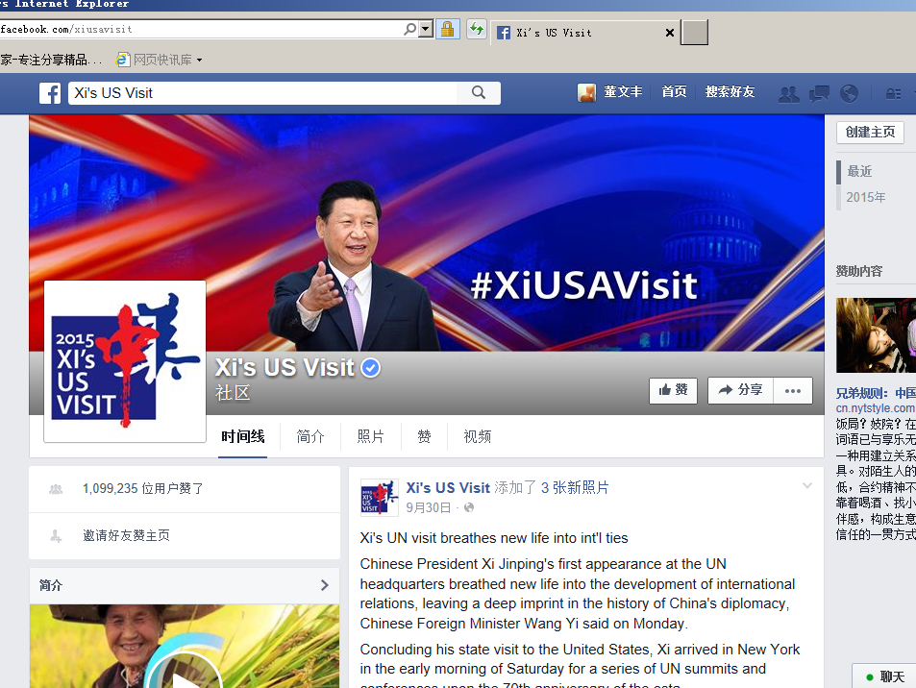Expand the 简介 section chevron
This screenshot has height=688, width=916.
coord(325,585)
